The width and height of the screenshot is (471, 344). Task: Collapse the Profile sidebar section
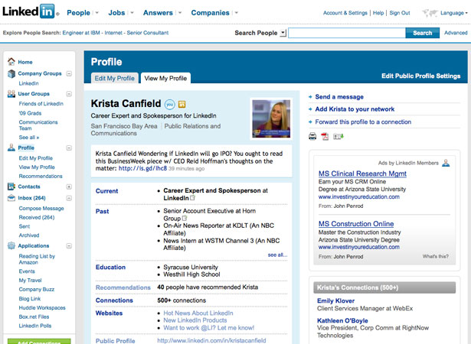point(69,148)
